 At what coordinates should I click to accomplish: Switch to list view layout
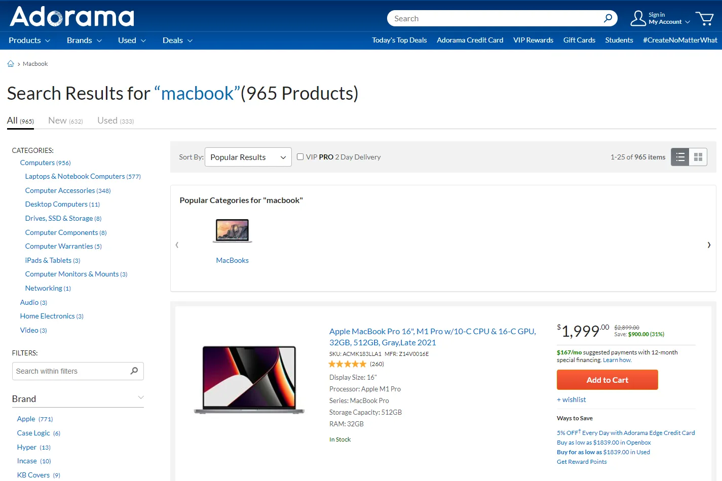(x=680, y=157)
